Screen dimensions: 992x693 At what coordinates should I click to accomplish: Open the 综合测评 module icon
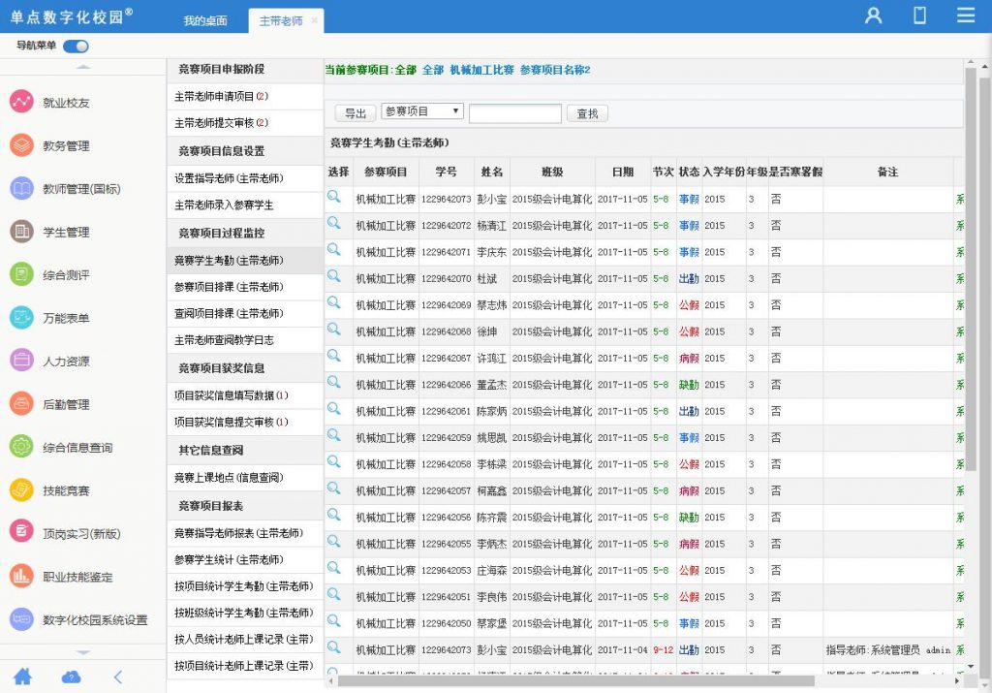point(21,274)
